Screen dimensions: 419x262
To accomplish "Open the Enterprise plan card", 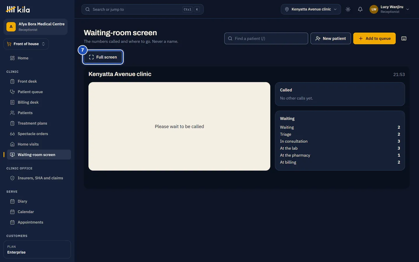I will pyautogui.click(x=37, y=249).
